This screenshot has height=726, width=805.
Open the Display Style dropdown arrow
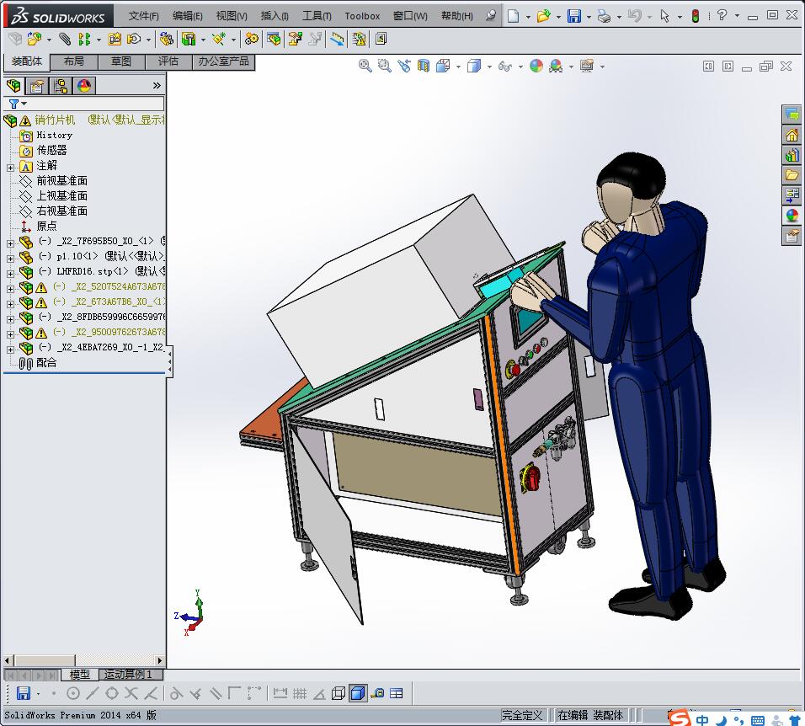click(489, 67)
